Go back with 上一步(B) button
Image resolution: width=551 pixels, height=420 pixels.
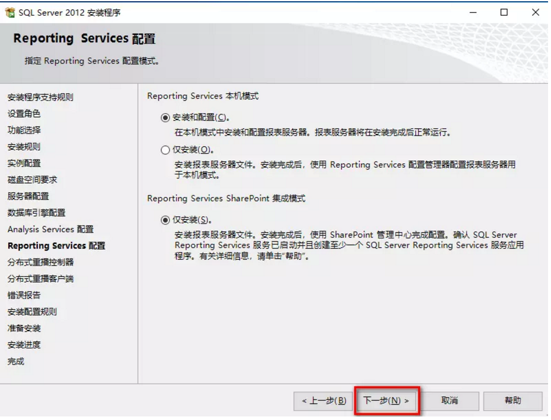point(324,401)
